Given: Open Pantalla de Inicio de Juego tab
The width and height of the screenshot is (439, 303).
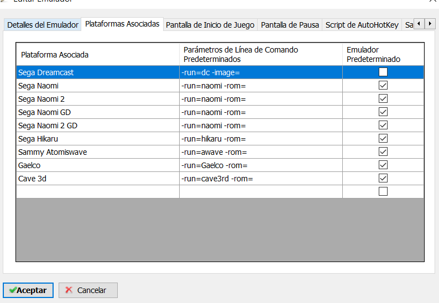Looking at the screenshot, I should tap(210, 25).
